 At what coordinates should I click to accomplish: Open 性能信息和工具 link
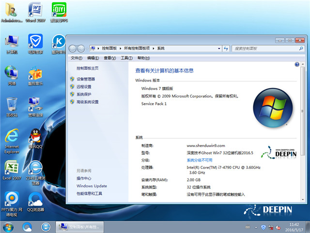click(x=89, y=193)
